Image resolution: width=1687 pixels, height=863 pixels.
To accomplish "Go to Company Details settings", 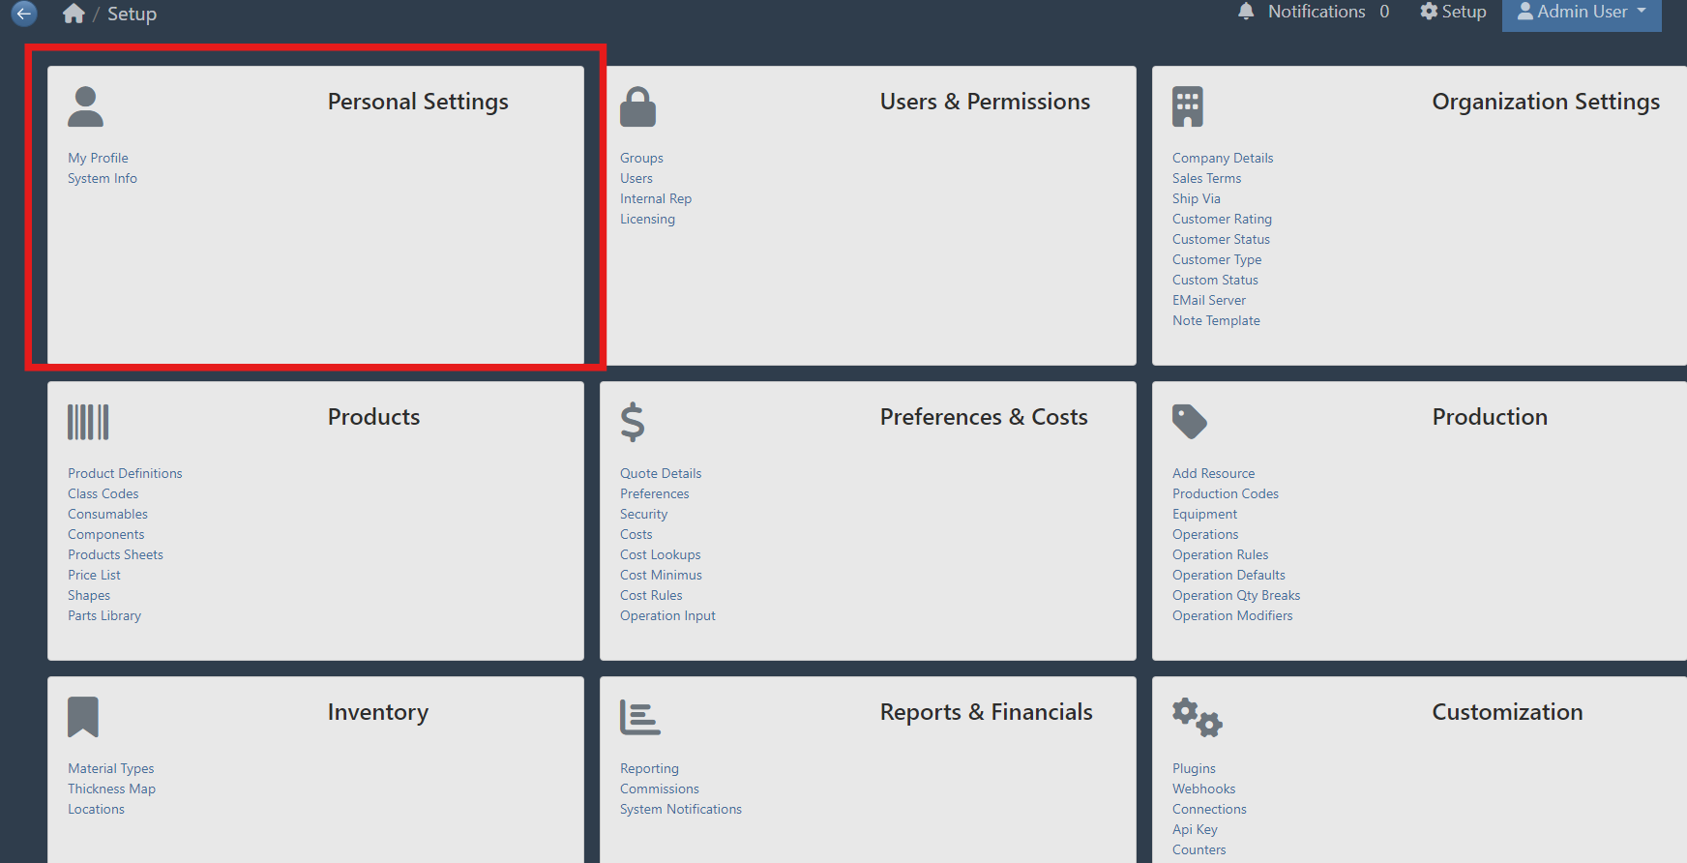I will 1223,158.
